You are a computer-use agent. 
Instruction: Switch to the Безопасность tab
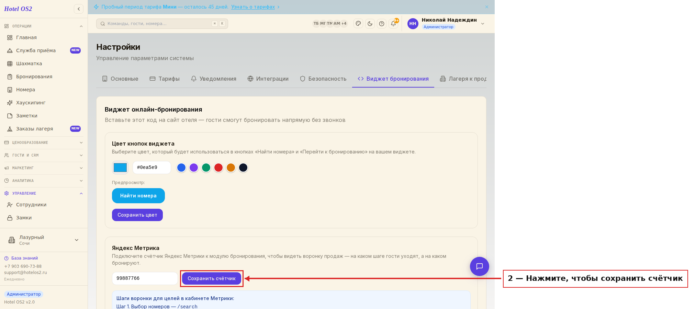(323, 79)
